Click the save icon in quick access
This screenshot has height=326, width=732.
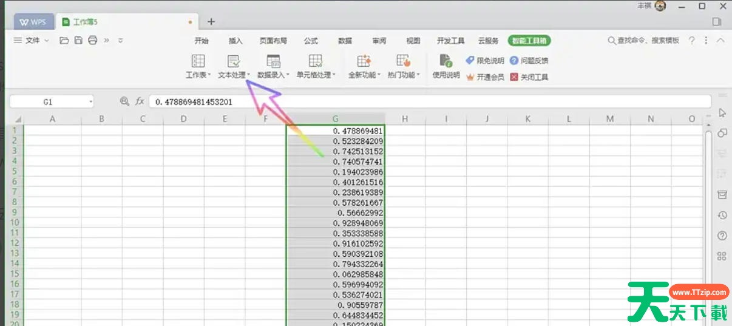pyautogui.click(x=78, y=41)
